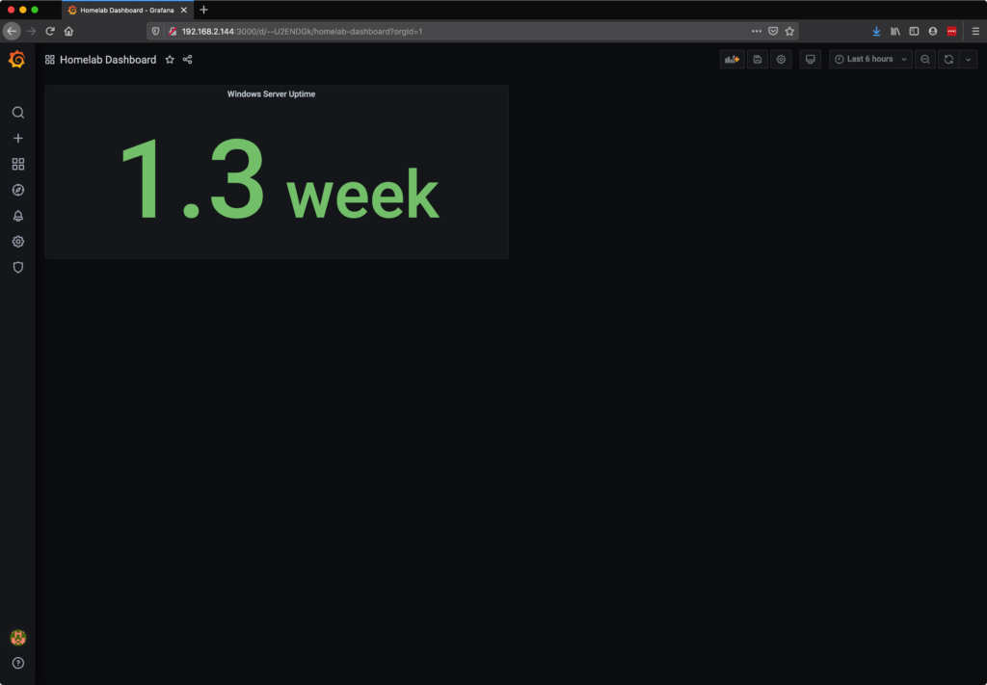Open the page actions three-dot menu
987x685 pixels.
point(757,31)
